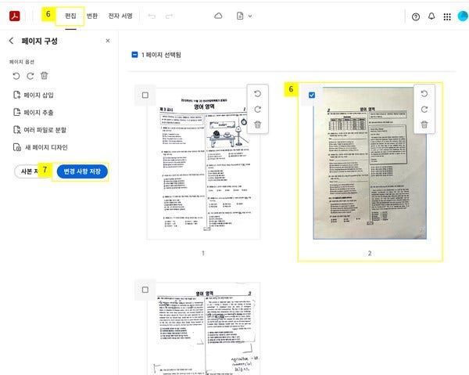Click the 여러 파일로 분할 icon

(16, 130)
